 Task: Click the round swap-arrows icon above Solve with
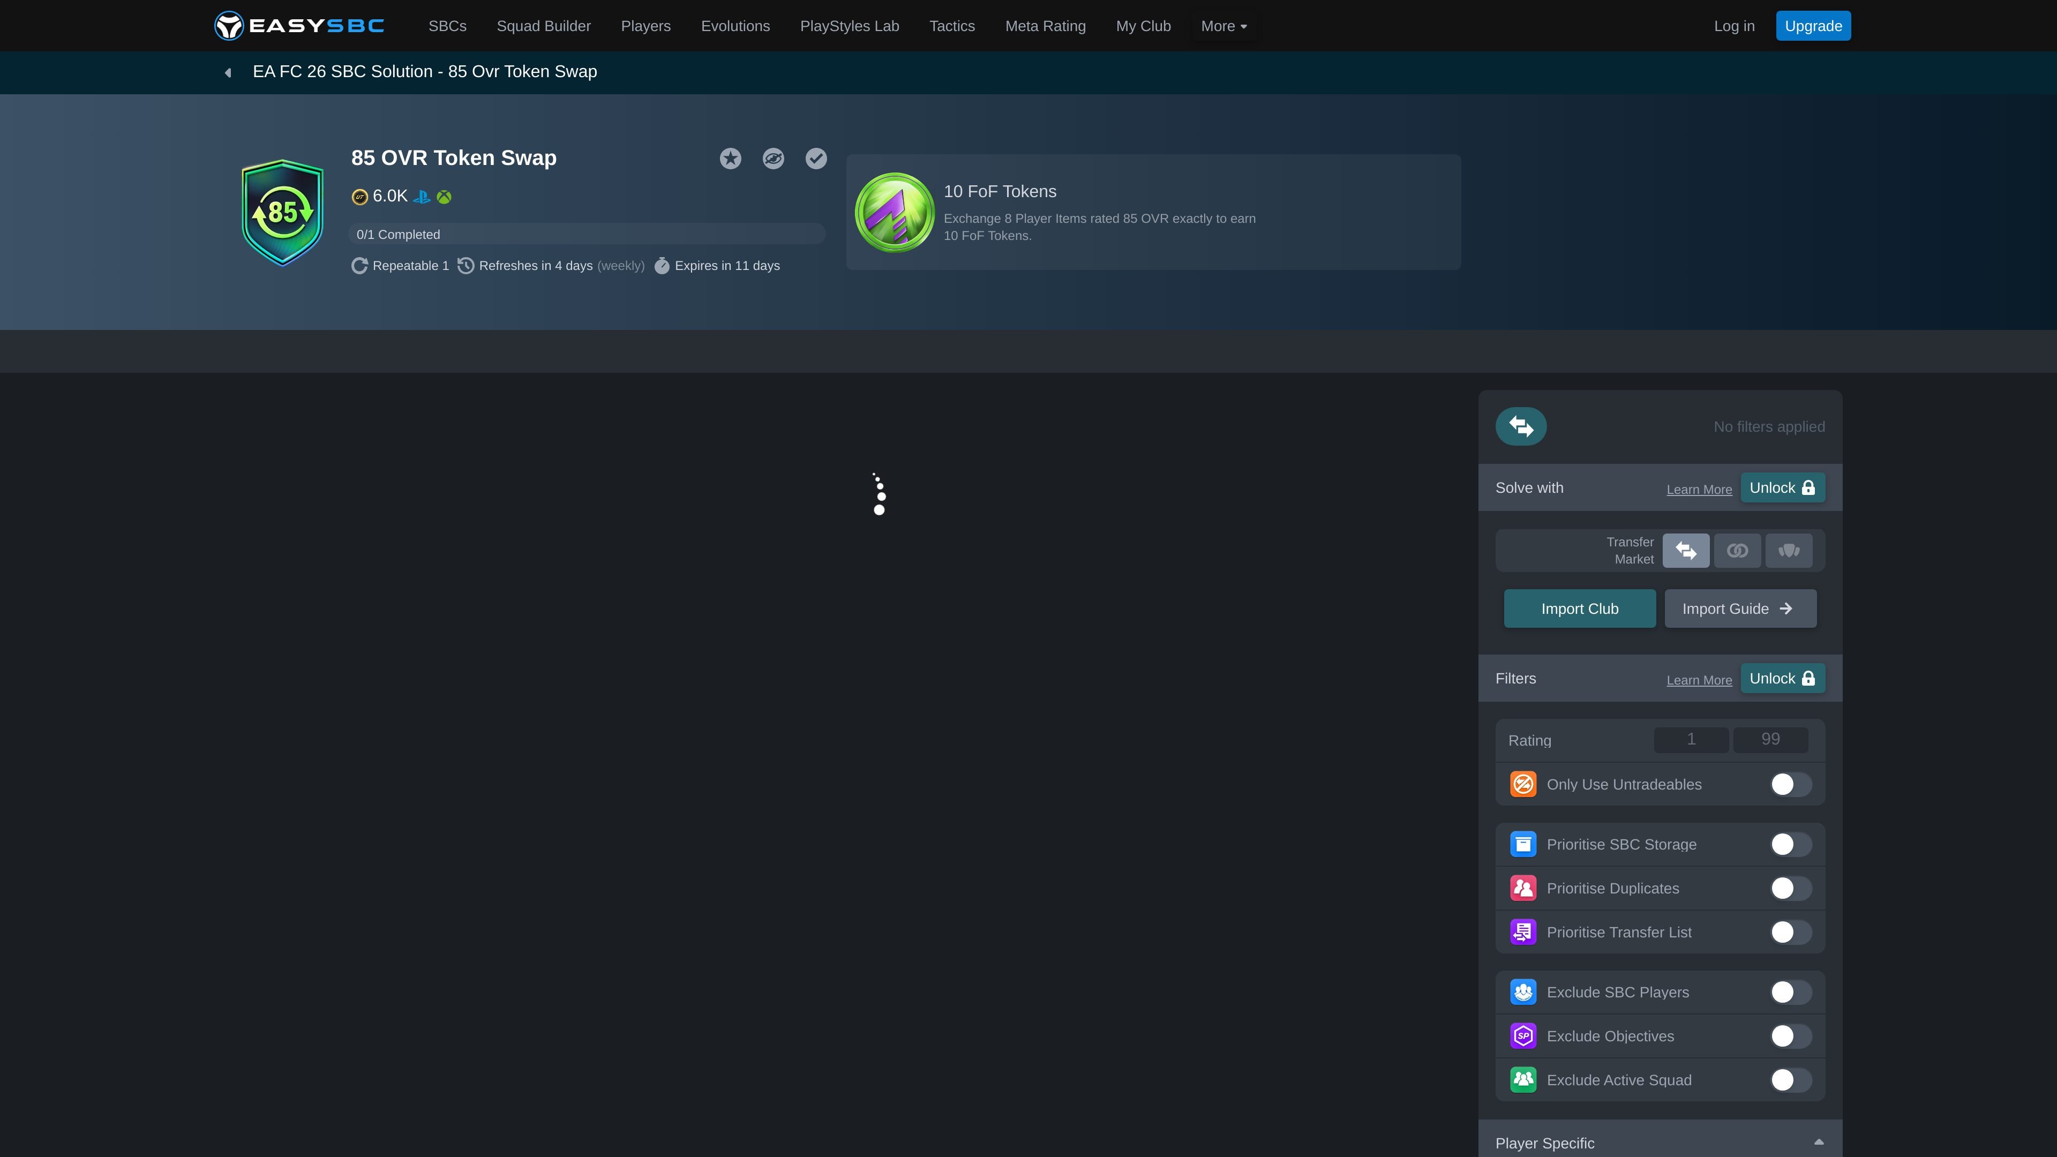[x=1520, y=426]
